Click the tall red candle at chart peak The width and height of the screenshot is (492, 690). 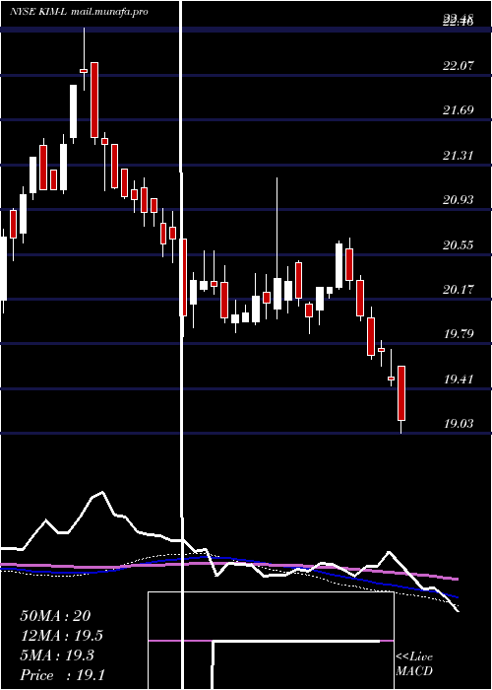(94, 100)
